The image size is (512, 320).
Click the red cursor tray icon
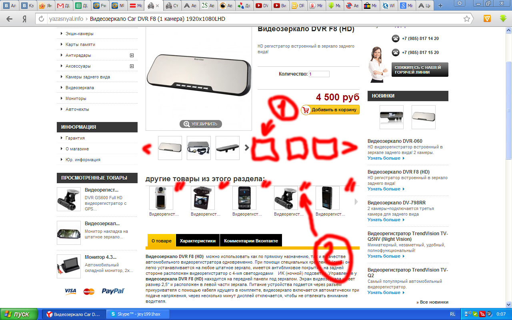[482, 314]
